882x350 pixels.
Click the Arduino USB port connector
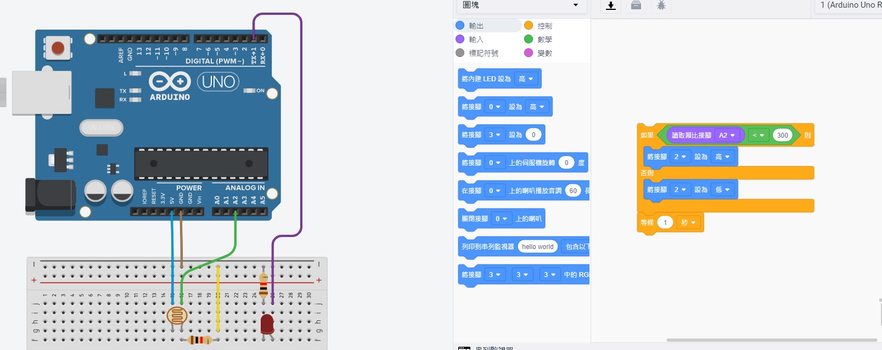[41, 92]
